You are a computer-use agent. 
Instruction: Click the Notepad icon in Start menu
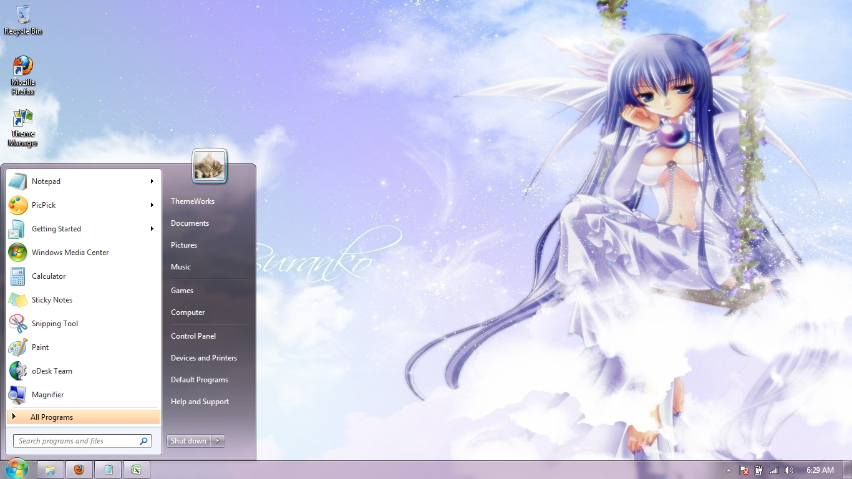17,181
